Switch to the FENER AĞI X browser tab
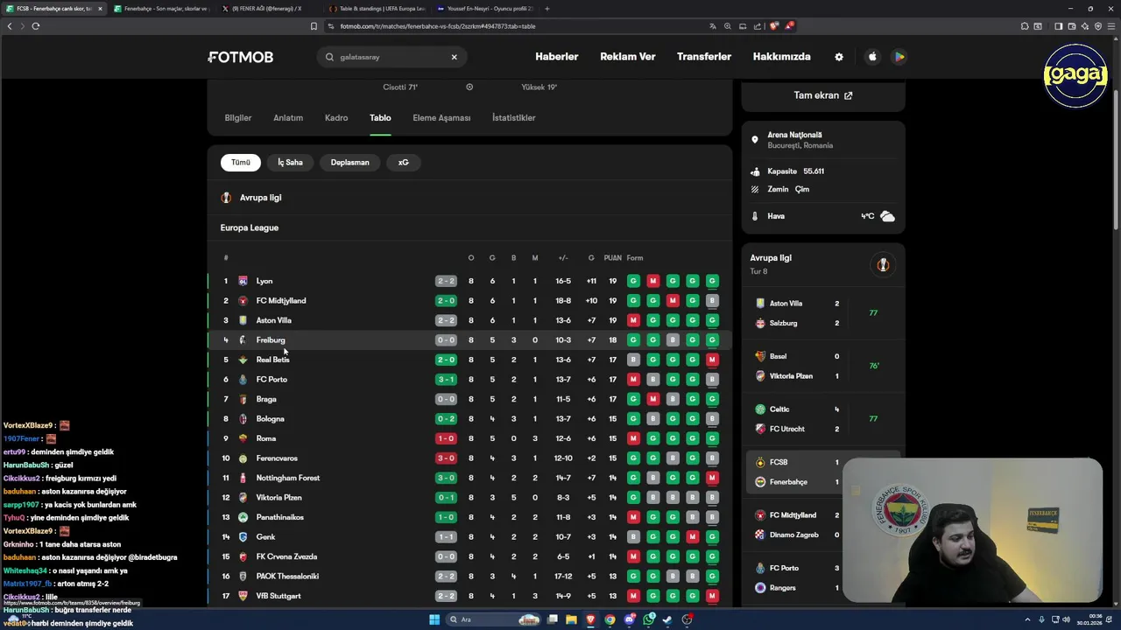Image resolution: width=1121 pixels, height=630 pixels. point(266,9)
